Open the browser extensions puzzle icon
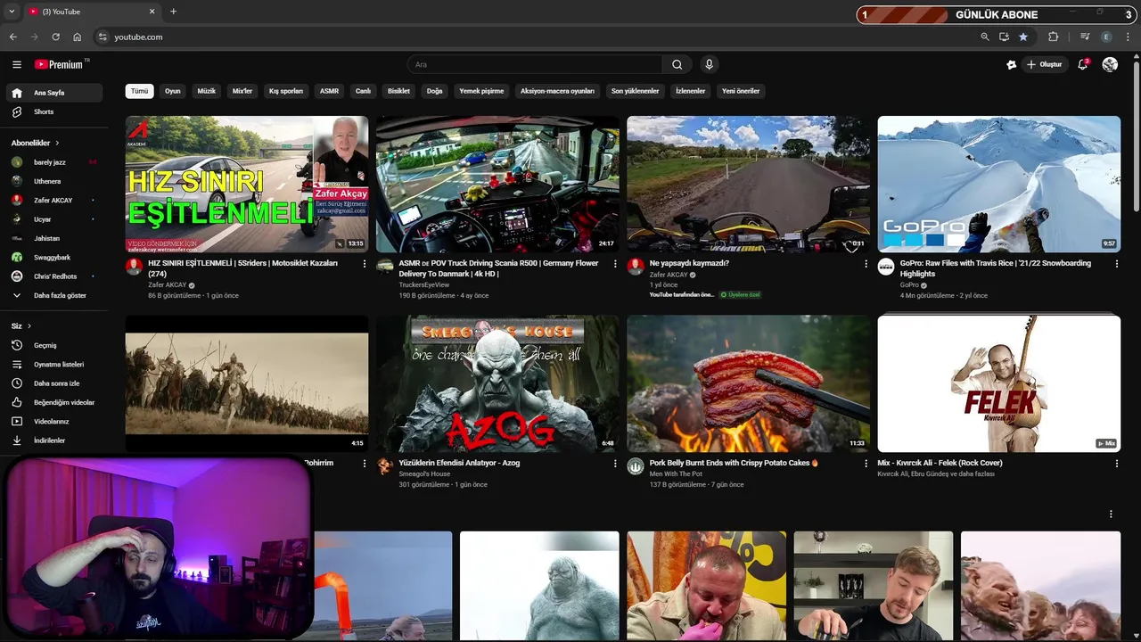Image resolution: width=1141 pixels, height=642 pixels. coord(1054,37)
